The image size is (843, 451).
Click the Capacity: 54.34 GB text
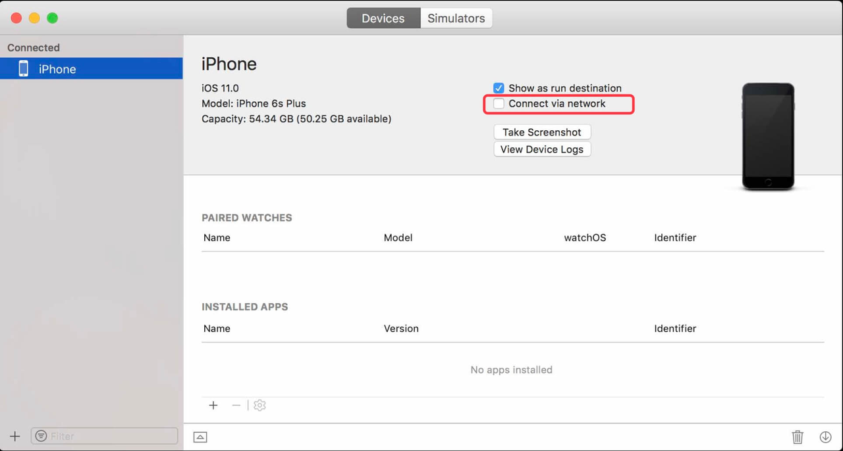click(x=296, y=119)
